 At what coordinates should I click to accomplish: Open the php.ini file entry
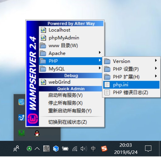tap(131, 85)
